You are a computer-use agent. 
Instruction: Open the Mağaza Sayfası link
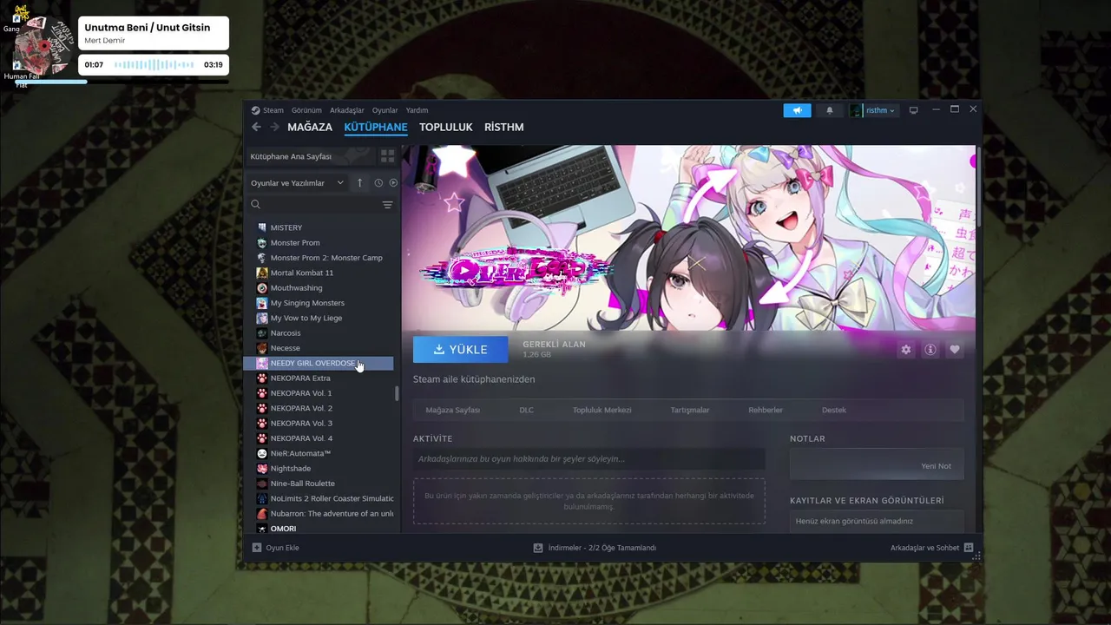pos(452,410)
